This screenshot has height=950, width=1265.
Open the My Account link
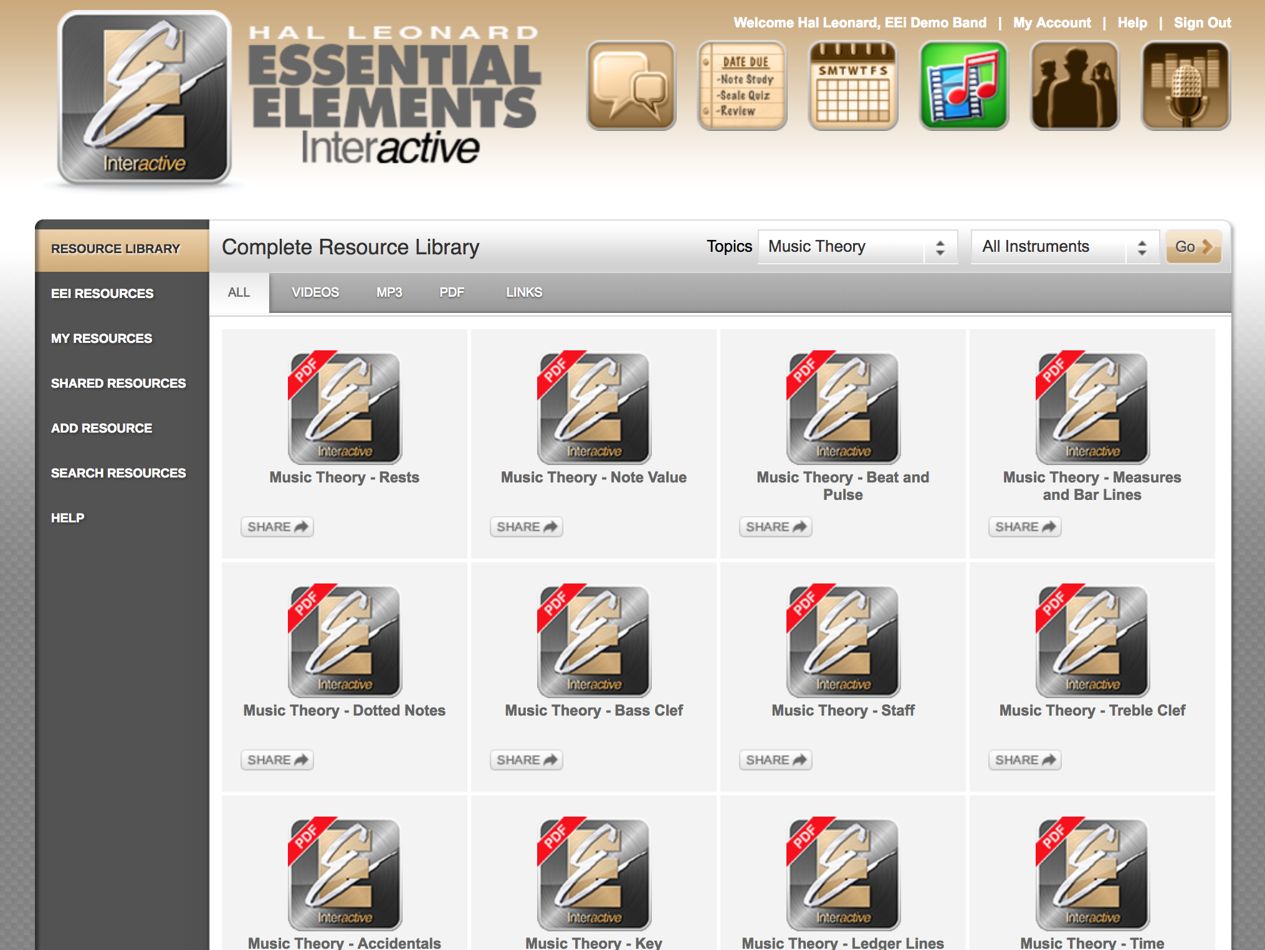(x=1052, y=23)
